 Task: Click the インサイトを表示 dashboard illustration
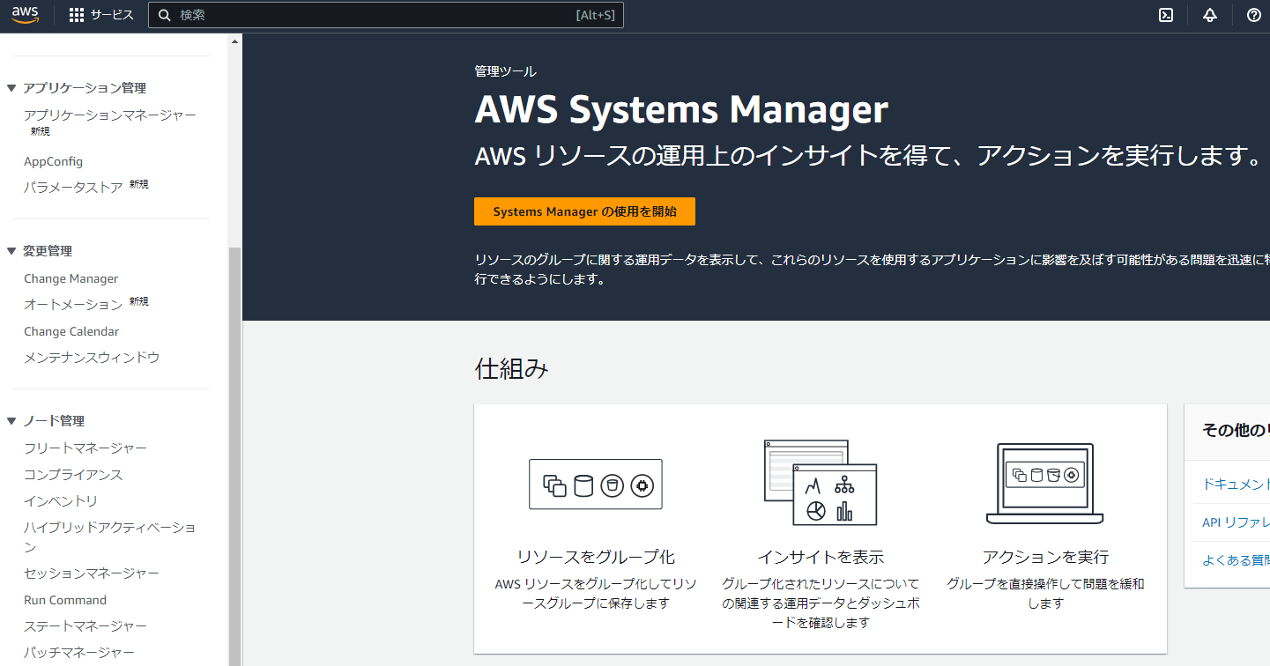821,483
